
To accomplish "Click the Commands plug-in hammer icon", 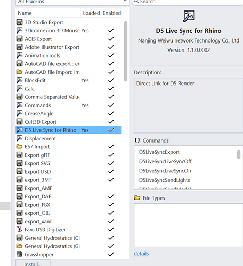I will pos(20,105).
